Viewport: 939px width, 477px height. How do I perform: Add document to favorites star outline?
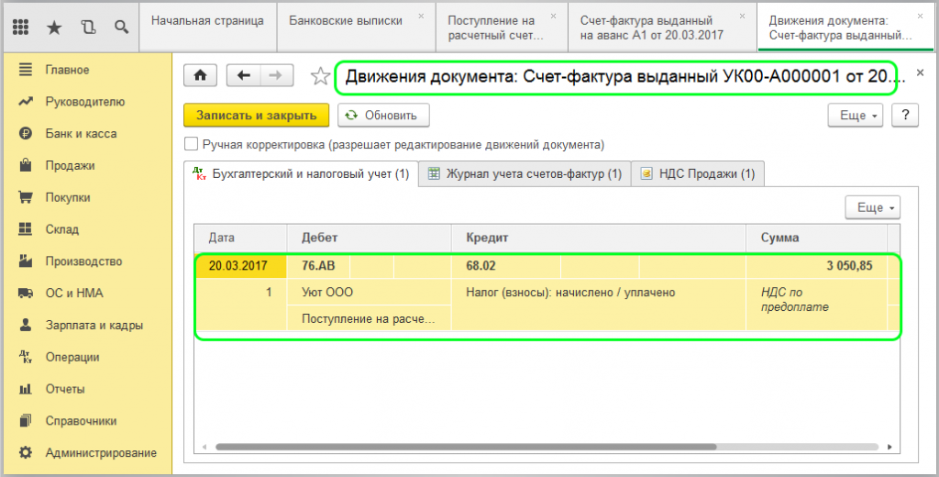(x=319, y=77)
